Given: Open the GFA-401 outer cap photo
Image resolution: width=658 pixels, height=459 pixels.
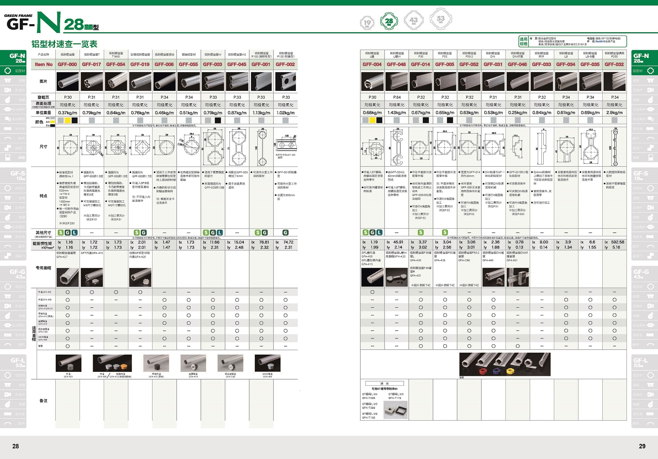Looking at the screenshot, I should click(69, 363).
